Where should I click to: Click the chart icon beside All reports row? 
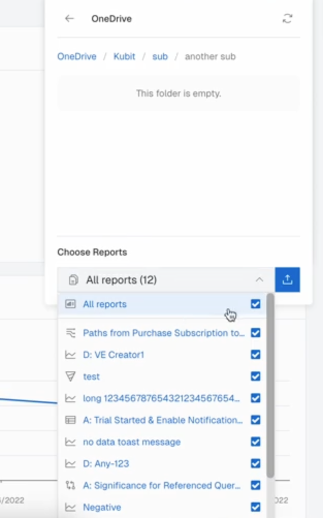70,304
